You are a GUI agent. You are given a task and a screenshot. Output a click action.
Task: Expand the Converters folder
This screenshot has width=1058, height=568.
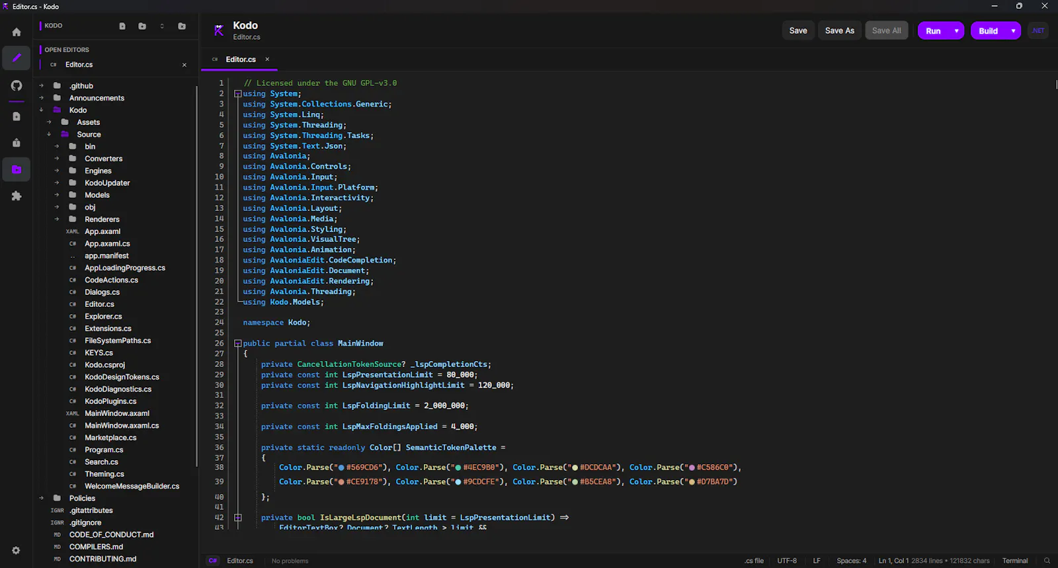coord(57,159)
